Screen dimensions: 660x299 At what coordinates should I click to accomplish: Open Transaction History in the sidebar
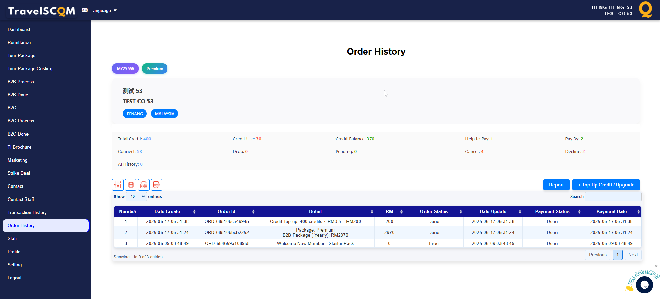(27, 212)
